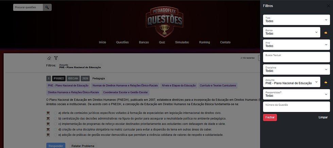Click the edit icon next to Assunto
333x148 pixels.
(326, 82)
